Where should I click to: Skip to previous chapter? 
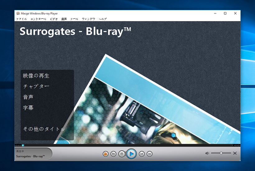pos(141,154)
